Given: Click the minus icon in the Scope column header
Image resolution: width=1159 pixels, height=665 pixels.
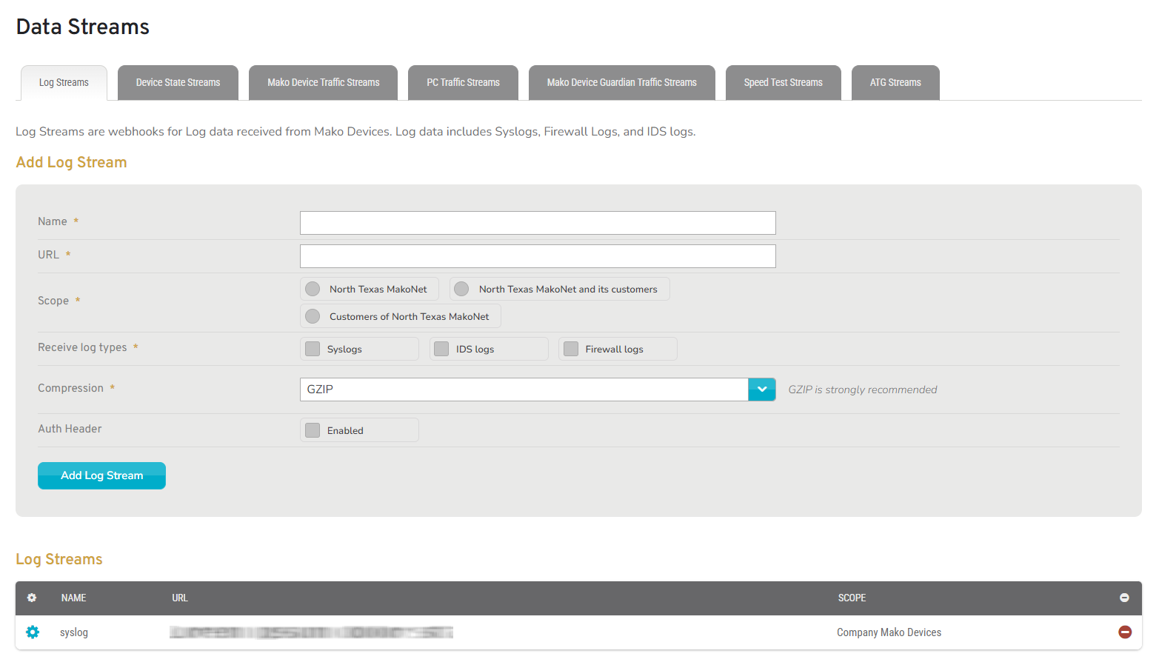Looking at the screenshot, I should (1125, 598).
